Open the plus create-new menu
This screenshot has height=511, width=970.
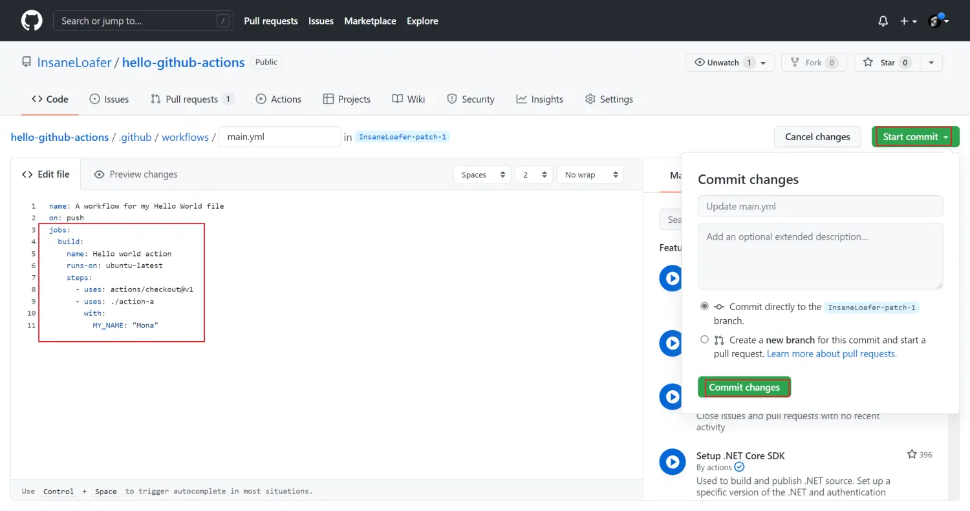(908, 21)
